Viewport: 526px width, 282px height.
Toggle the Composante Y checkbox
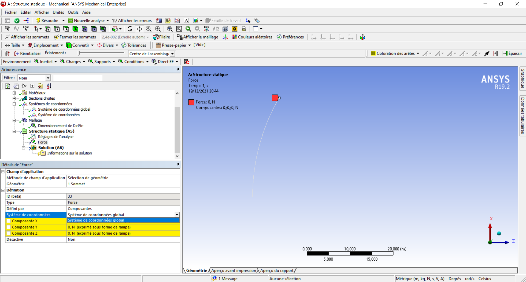(8, 227)
